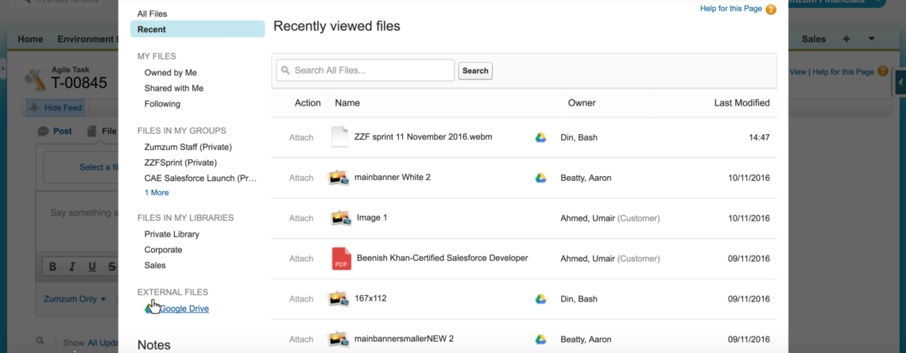Click the PDF icon for Beenish Khan file

(x=341, y=259)
